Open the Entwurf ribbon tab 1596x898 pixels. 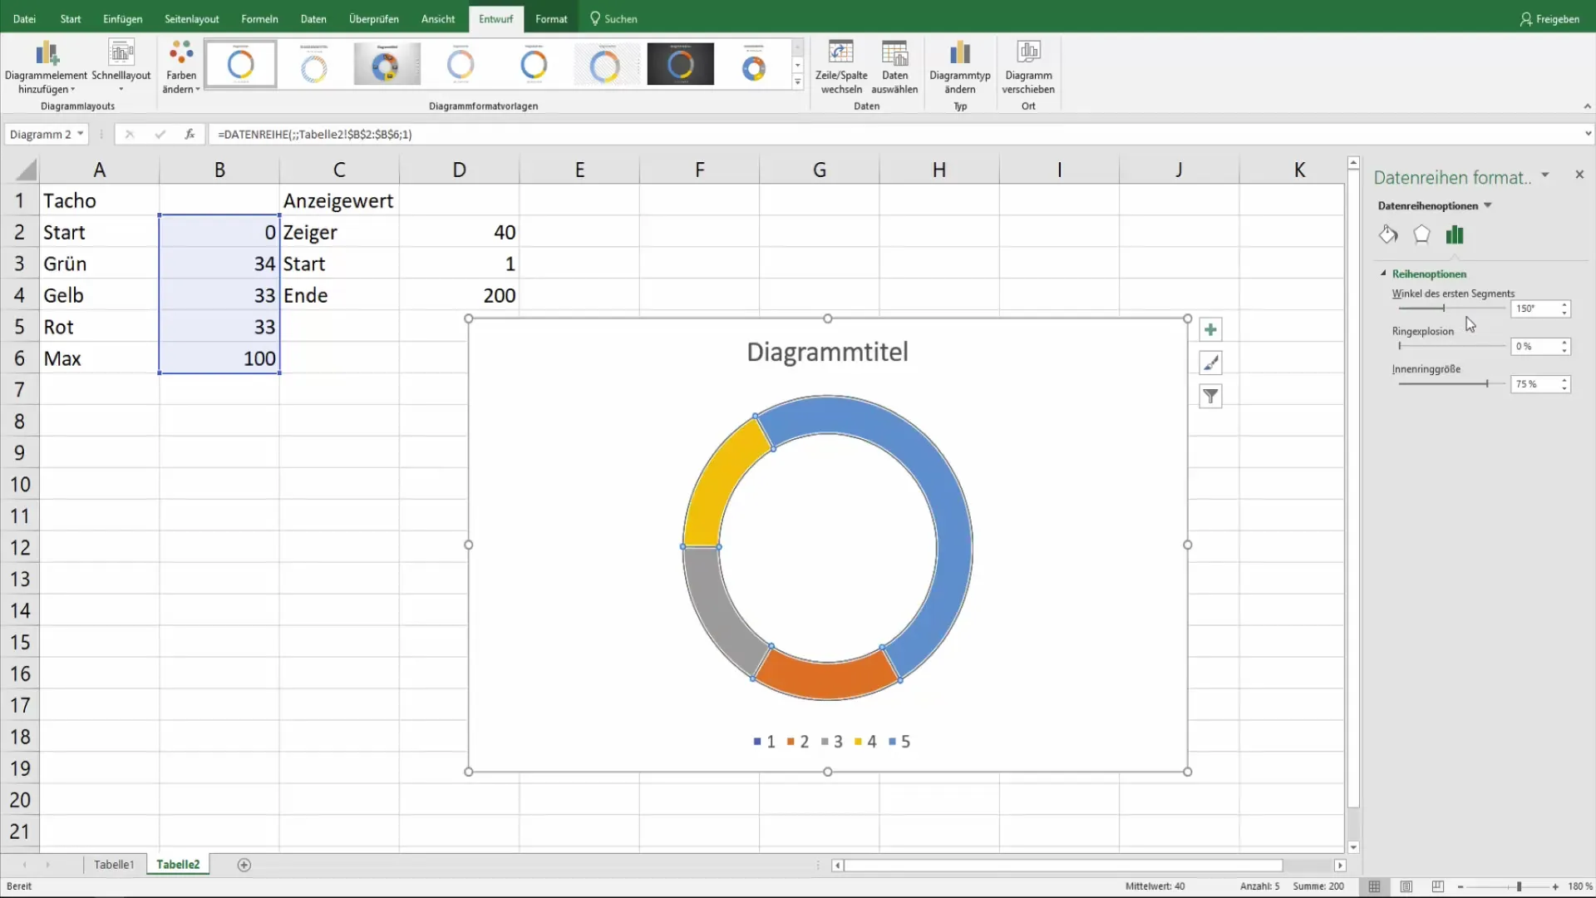pos(495,18)
